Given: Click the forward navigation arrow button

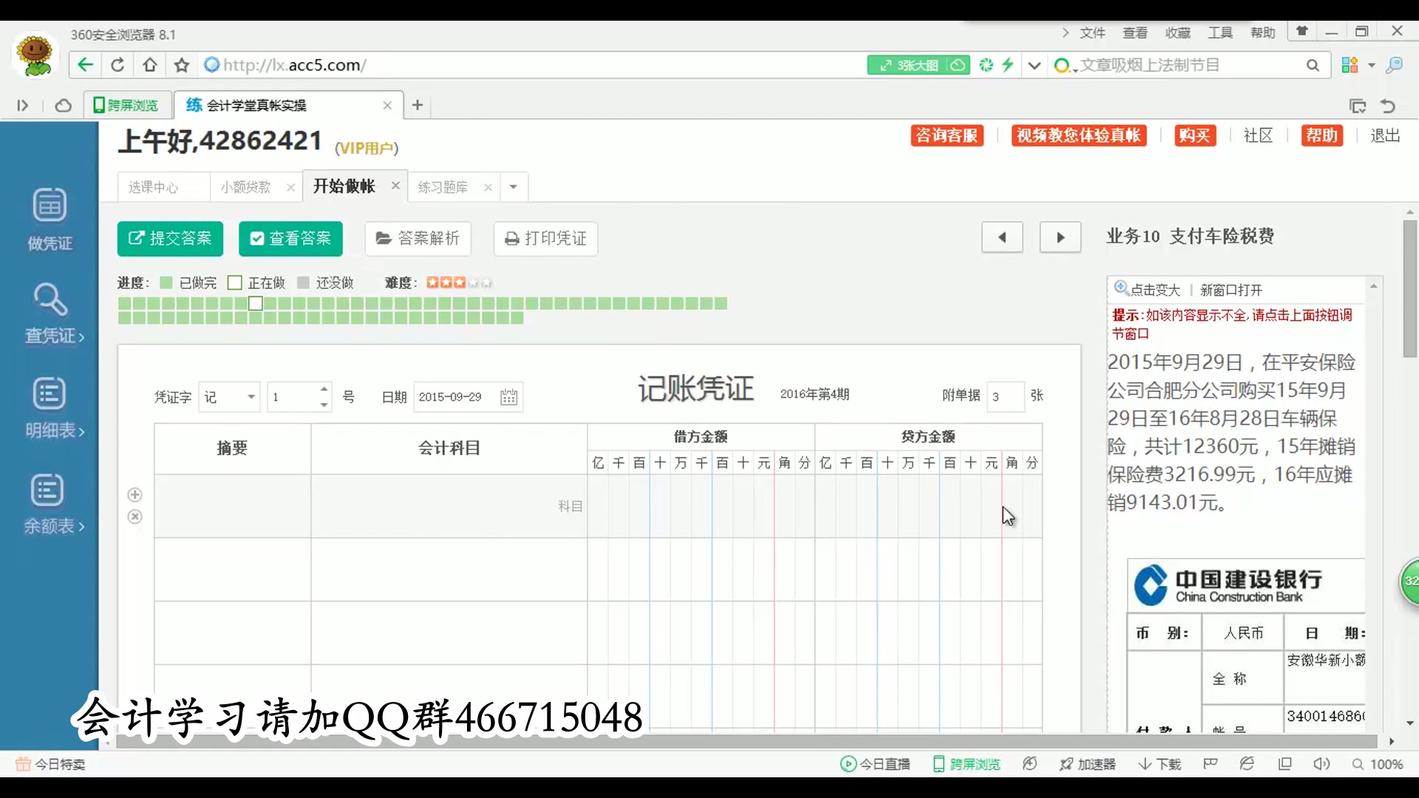Looking at the screenshot, I should tap(1059, 238).
